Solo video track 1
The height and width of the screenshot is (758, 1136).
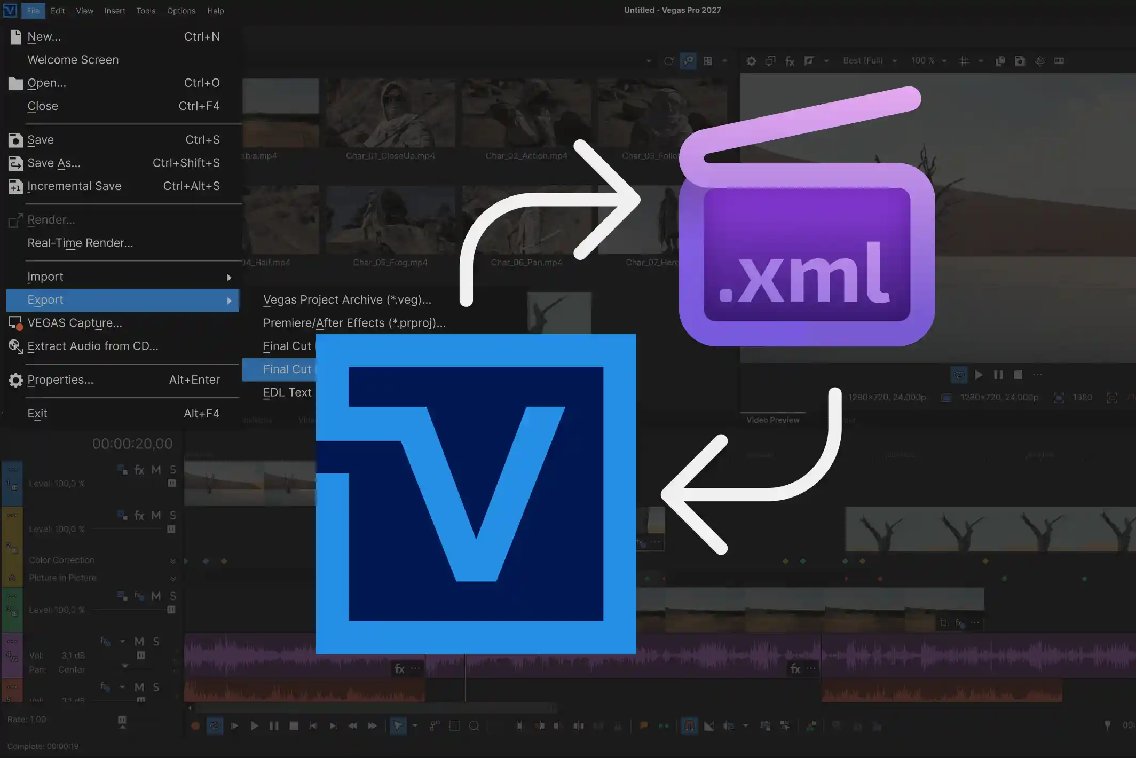[173, 470]
